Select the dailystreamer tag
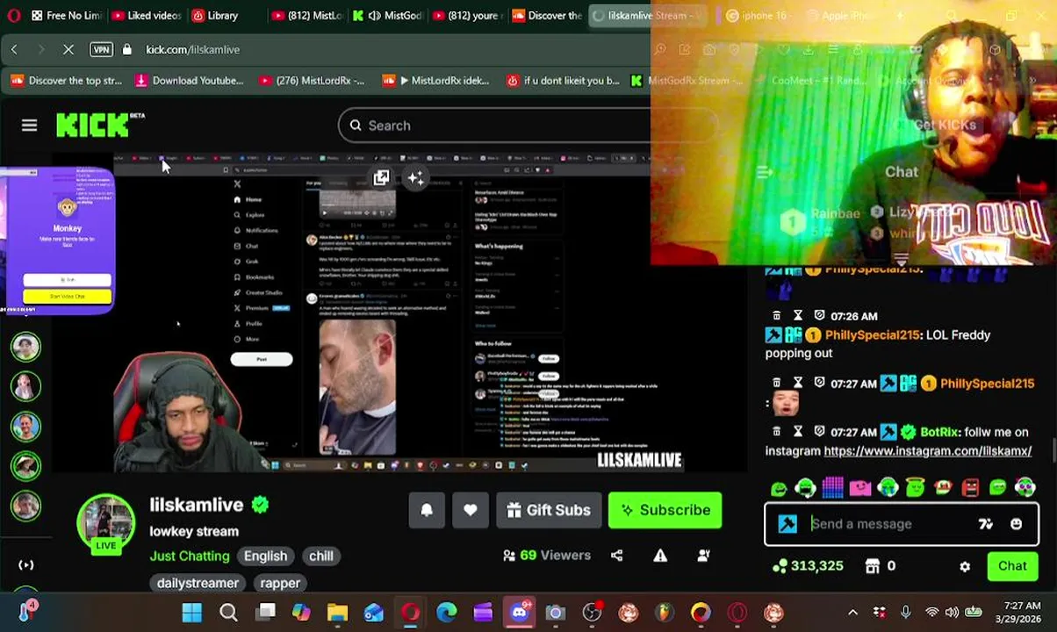The image size is (1057, 632). point(198,583)
